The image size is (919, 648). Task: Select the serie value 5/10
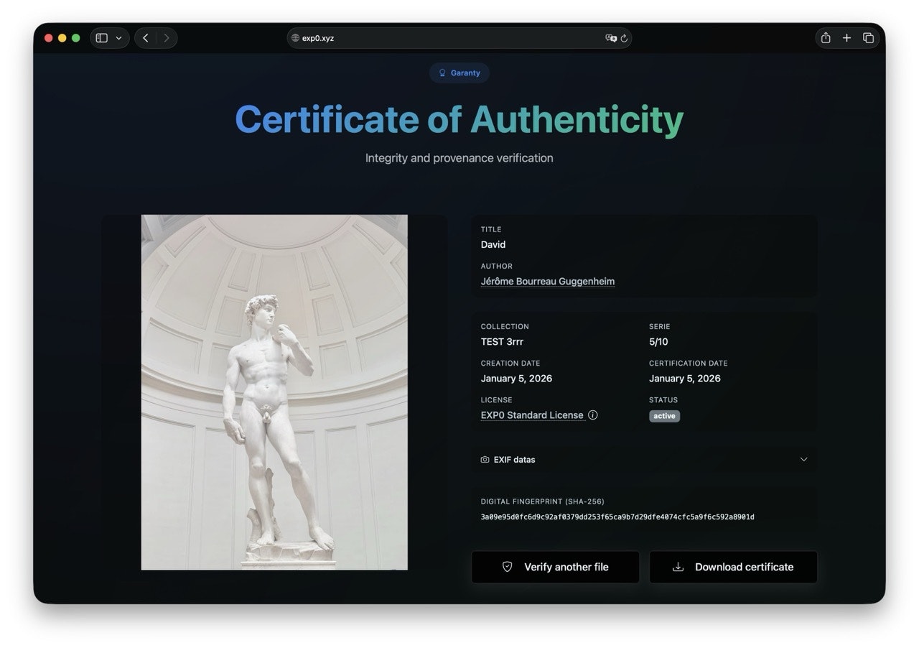(x=658, y=342)
